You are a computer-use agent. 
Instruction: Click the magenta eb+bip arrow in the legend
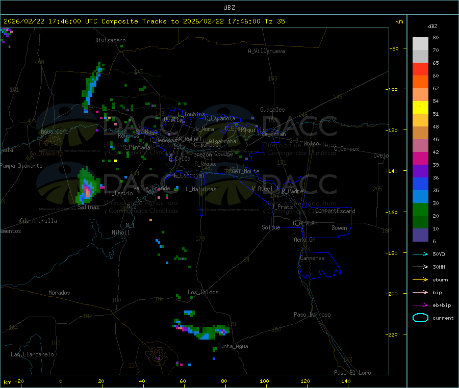[420, 305]
